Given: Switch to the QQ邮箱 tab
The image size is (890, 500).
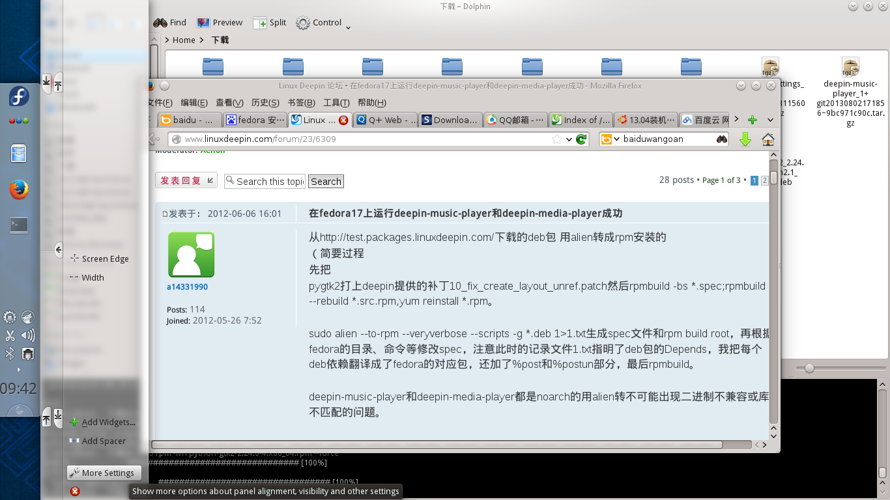Looking at the screenshot, I should click(515, 120).
